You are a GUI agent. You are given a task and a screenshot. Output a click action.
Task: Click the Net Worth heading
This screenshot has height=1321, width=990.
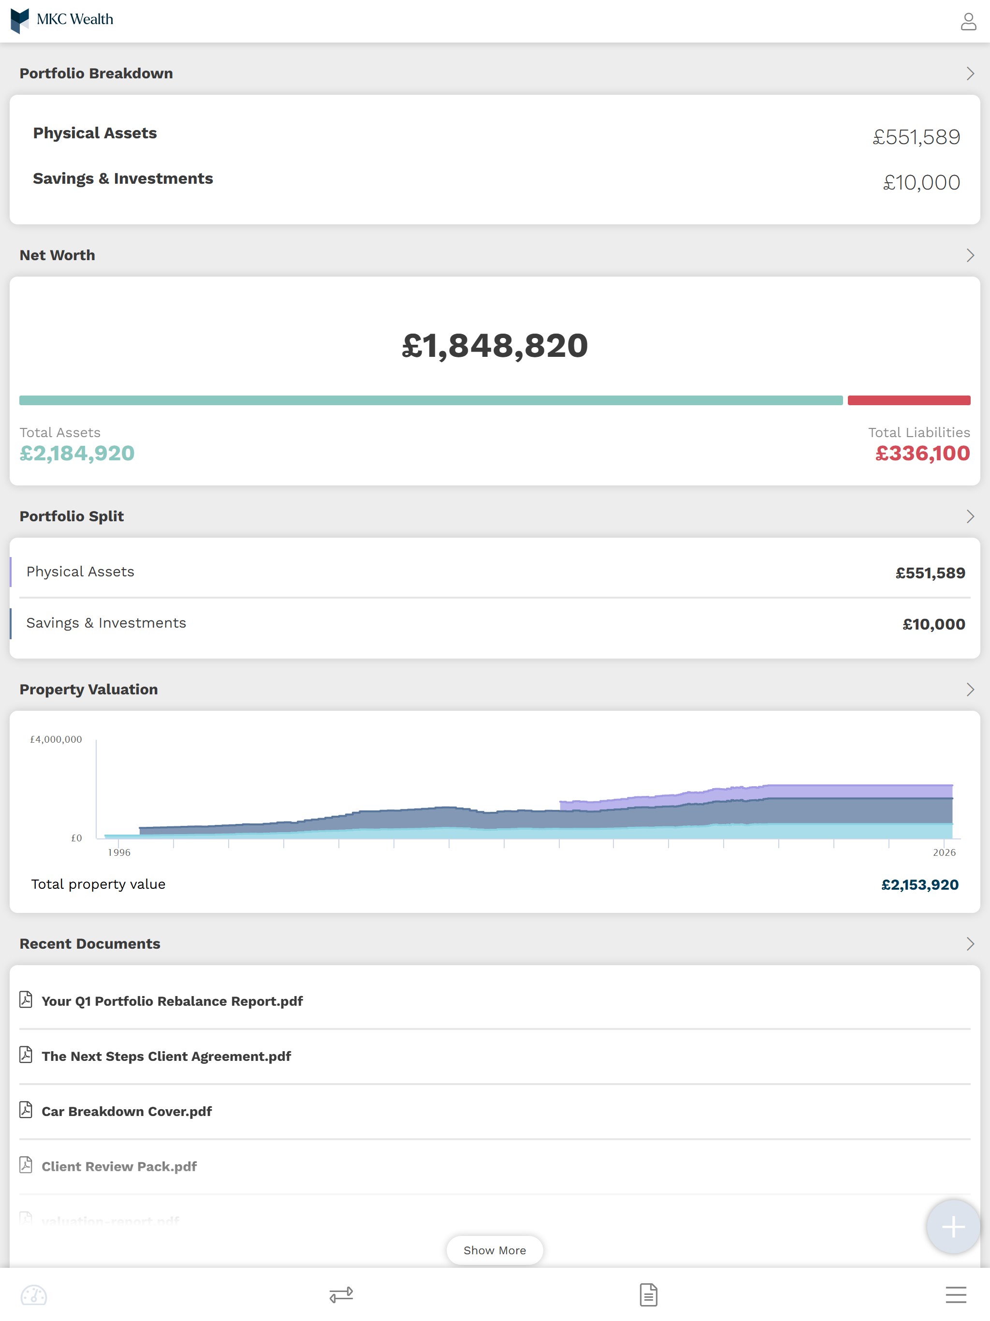point(58,255)
